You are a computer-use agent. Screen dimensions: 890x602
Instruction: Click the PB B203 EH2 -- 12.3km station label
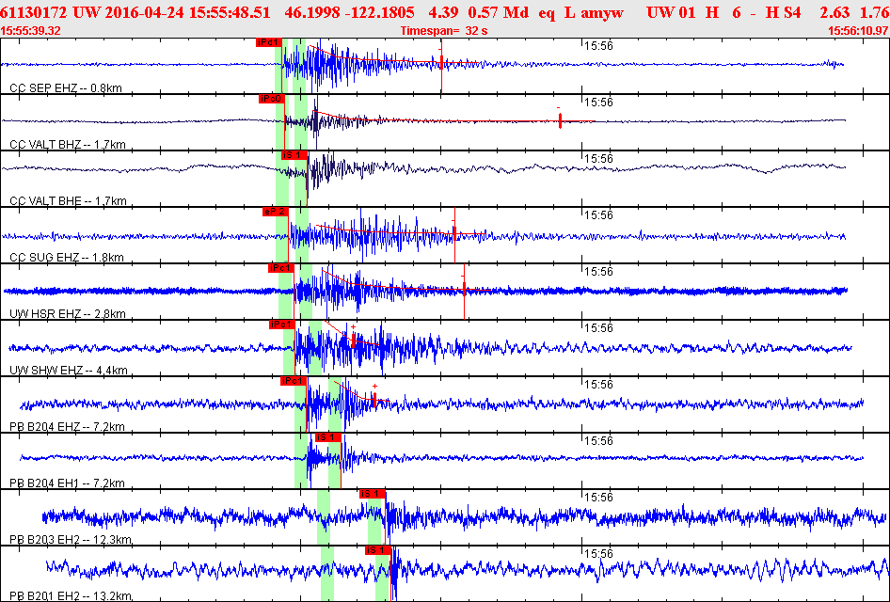(71, 539)
